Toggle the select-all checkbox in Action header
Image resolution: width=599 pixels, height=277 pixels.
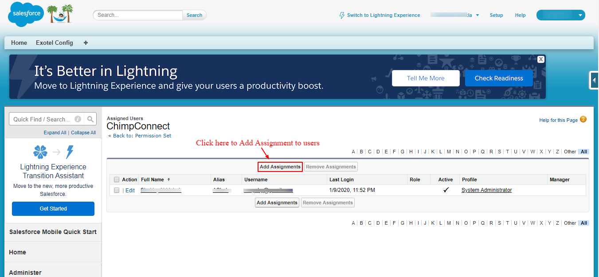[x=117, y=180]
